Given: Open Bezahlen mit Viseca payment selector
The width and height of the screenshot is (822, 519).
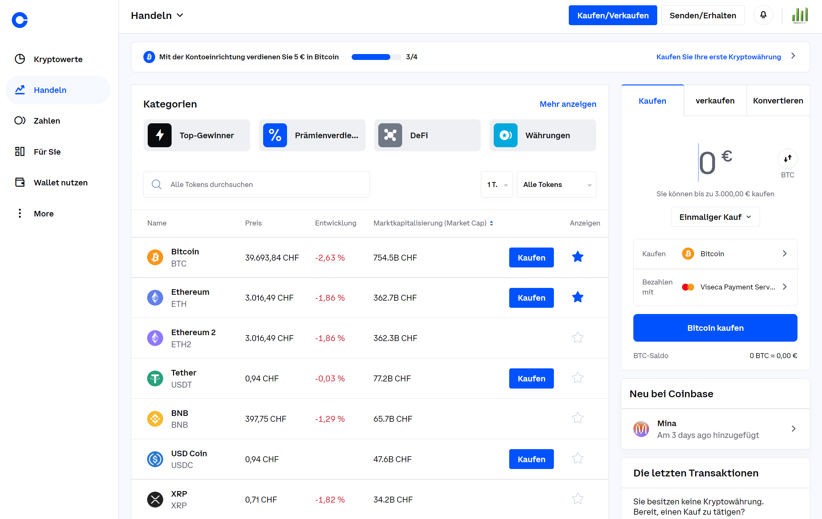Looking at the screenshot, I should [715, 287].
